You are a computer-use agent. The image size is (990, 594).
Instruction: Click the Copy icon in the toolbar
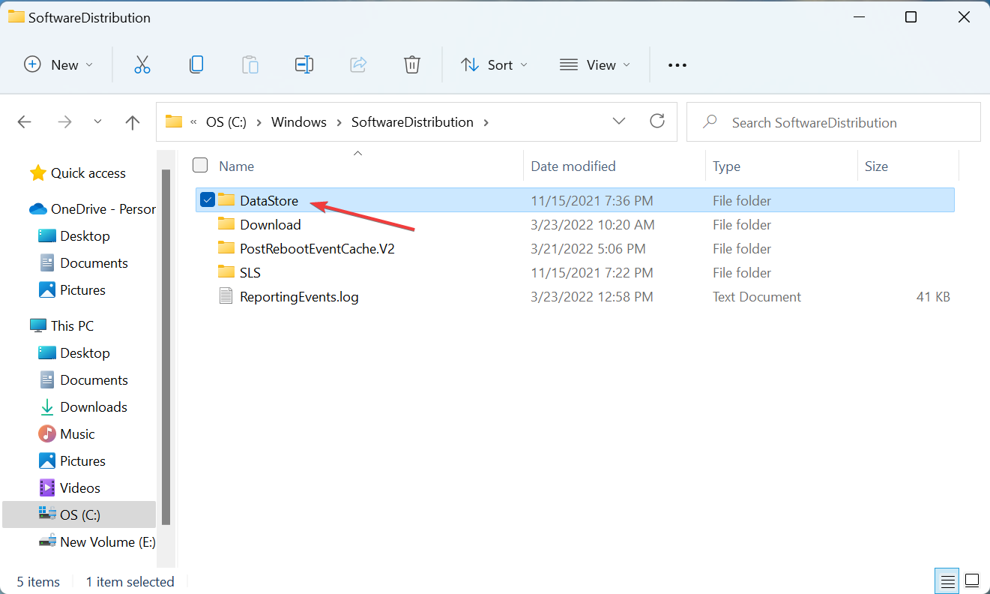196,64
